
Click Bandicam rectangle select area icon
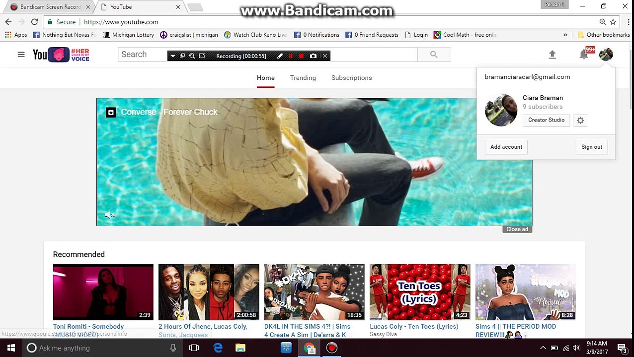click(202, 56)
